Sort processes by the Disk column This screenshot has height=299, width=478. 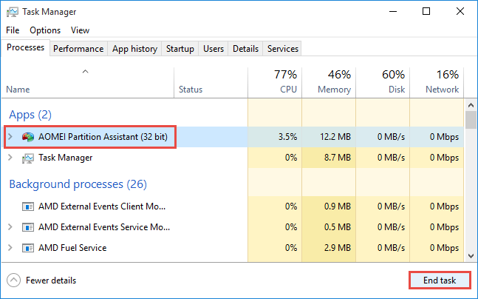[x=383, y=82]
